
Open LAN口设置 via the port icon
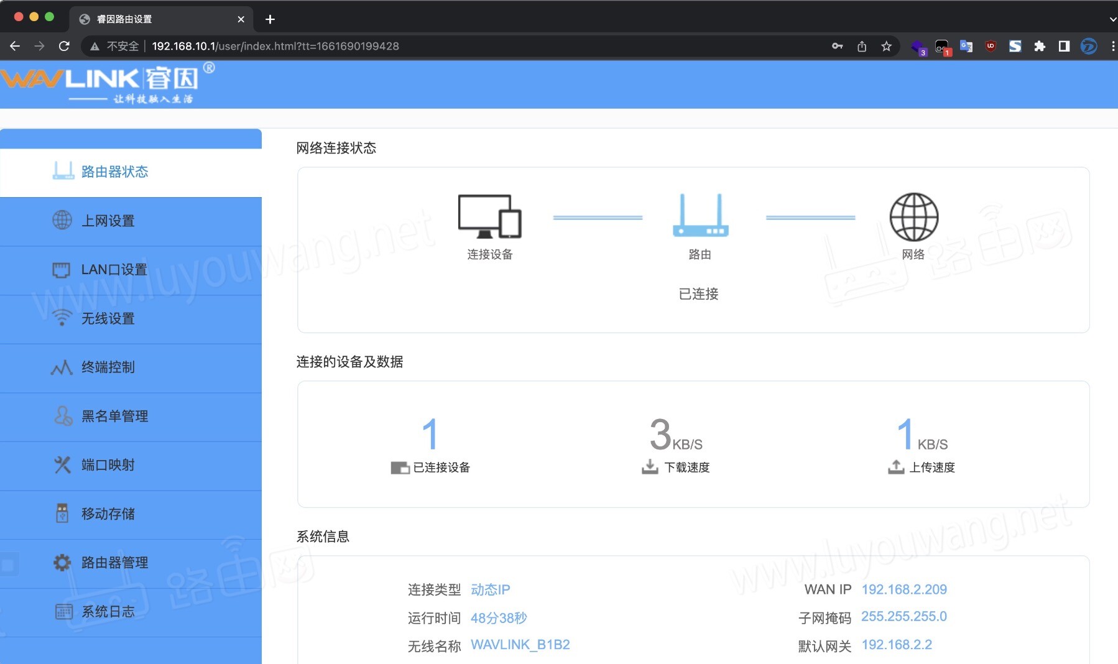[x=62, y=269]
